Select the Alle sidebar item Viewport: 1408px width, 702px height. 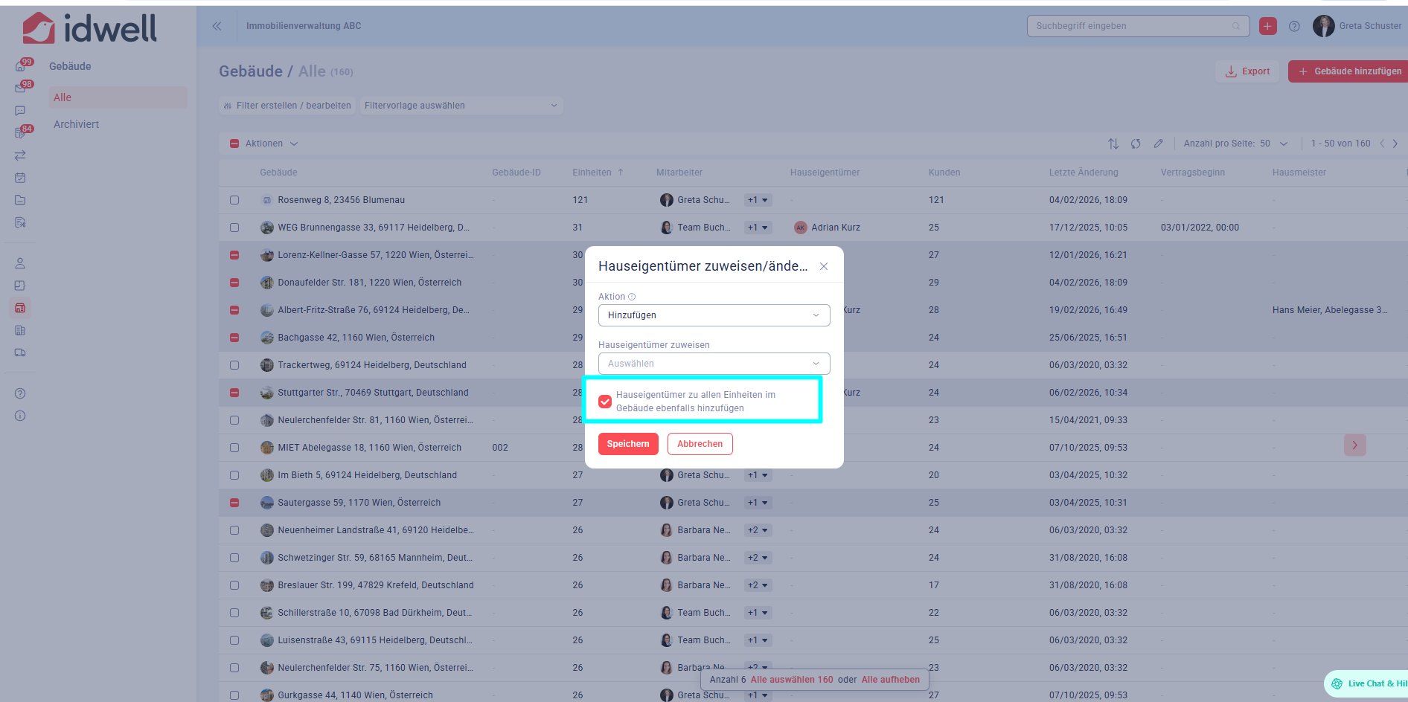click(63, 97)
